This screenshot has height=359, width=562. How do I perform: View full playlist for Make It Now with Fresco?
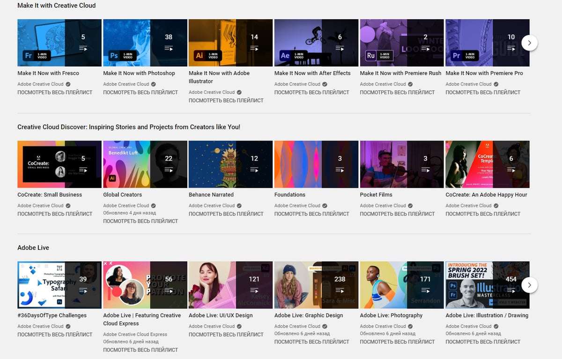tap(55, 92)
